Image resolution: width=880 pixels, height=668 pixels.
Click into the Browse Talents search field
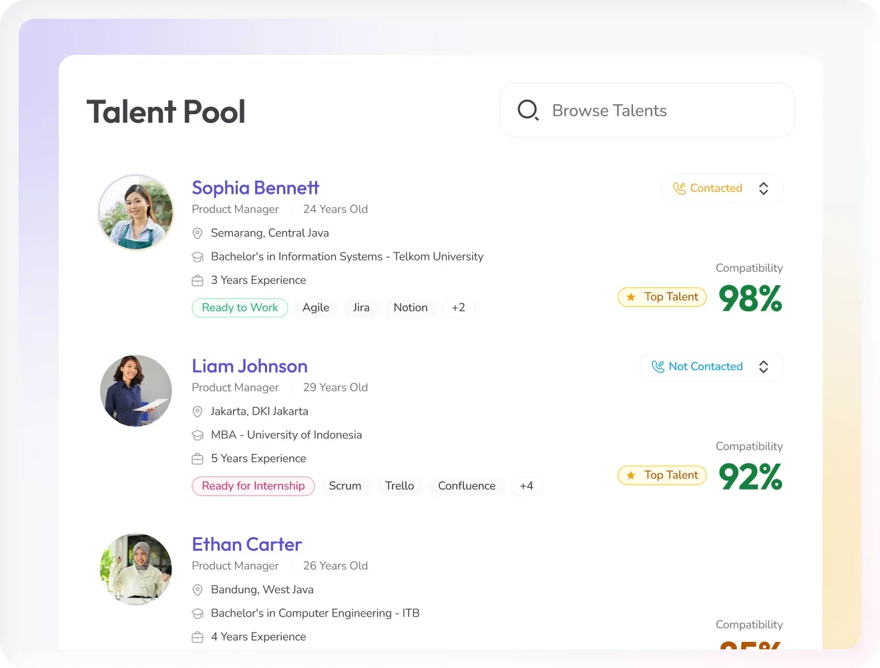(647, 110)
